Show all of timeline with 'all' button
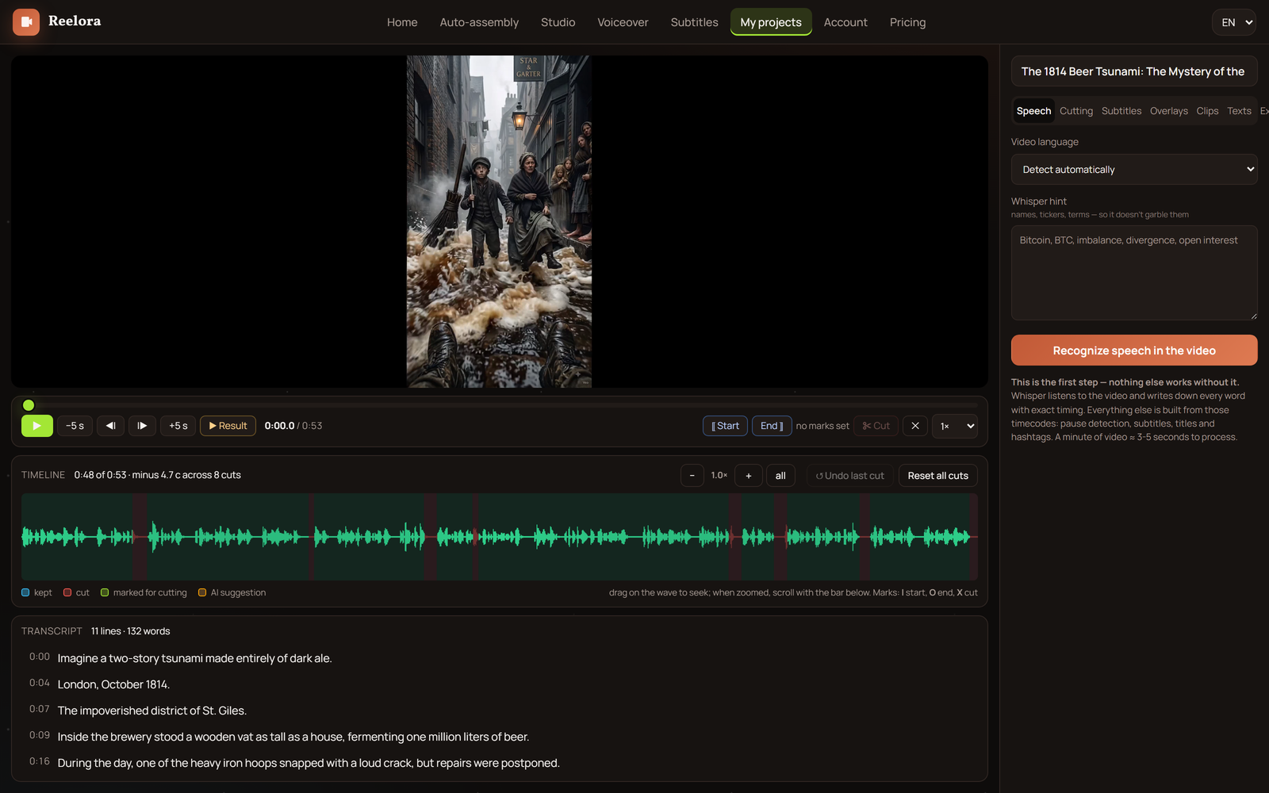 click(x=780, y=476)
